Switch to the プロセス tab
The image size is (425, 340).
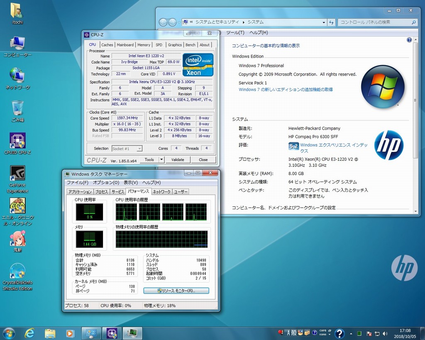102,192
